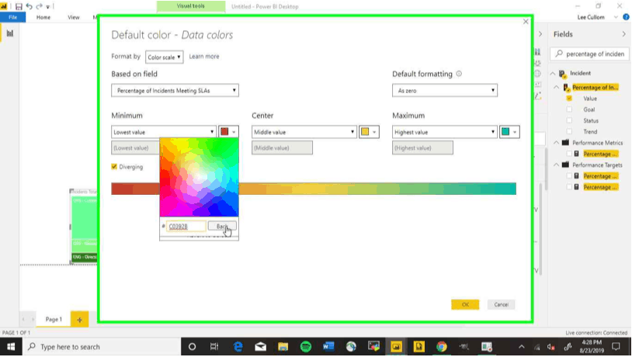Check the Status field checkbox
This screenshot has width=632, height=357.
pos(569,120)
